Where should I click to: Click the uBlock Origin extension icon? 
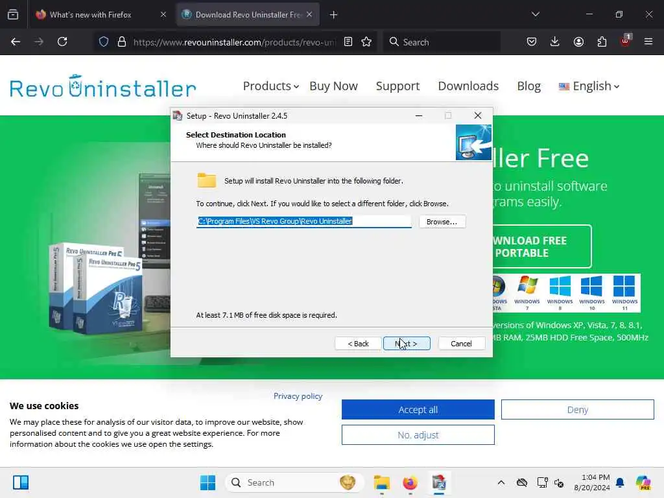[x=625, y=41]
